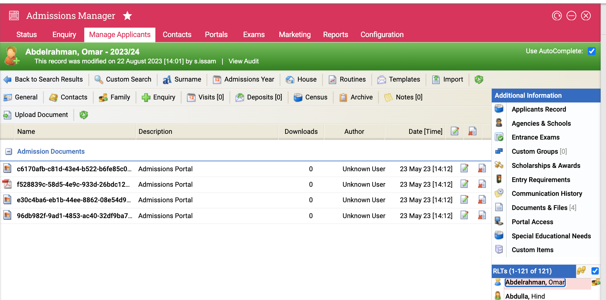Screen dimensions: 606x300
Task: Open the View Audit link
Action: click(243, 61)
